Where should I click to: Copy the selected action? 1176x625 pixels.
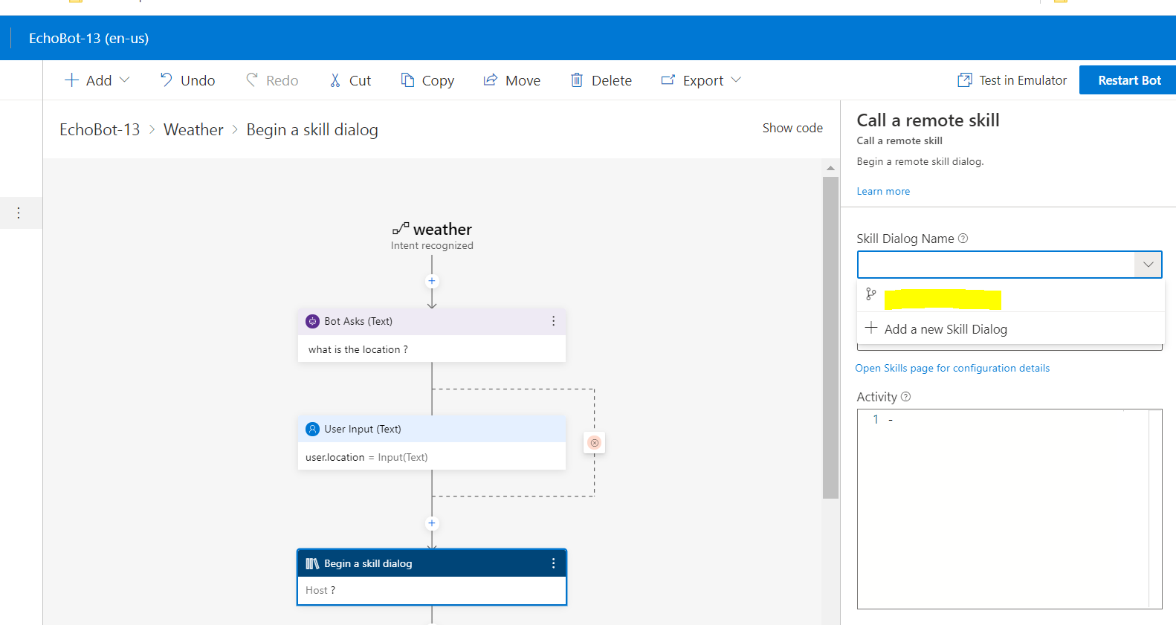coord(427,80)
